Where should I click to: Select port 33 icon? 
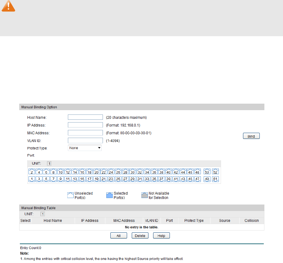[147, 179]
